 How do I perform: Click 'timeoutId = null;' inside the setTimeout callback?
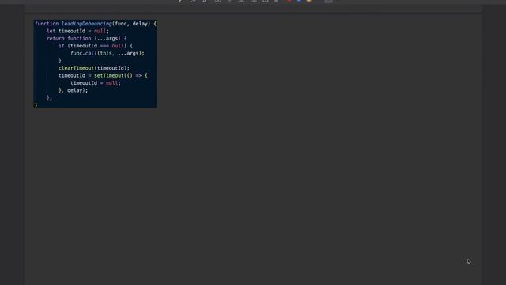96,83
